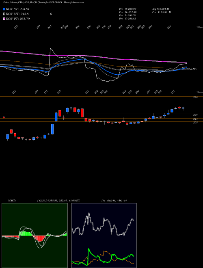Click the Pre H: 251.50 value
The height and width of the screenshot is (268, 203).
pos(127,12)
